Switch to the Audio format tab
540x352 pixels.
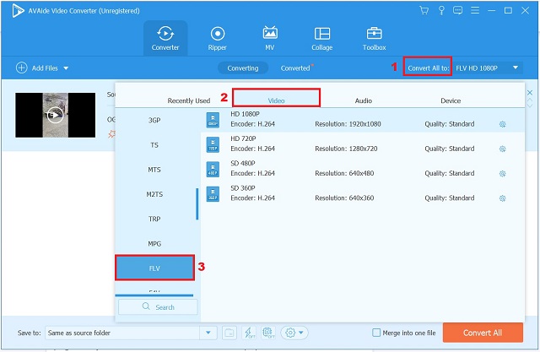pos(363,100)
